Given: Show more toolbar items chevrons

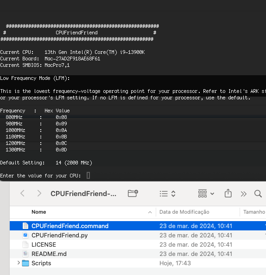Looking at the screenshot, I should point(243,194).
